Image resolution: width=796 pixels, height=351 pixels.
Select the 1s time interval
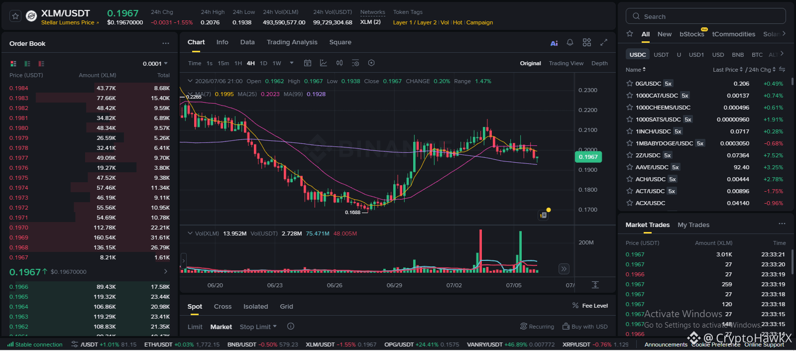point(210,63)
